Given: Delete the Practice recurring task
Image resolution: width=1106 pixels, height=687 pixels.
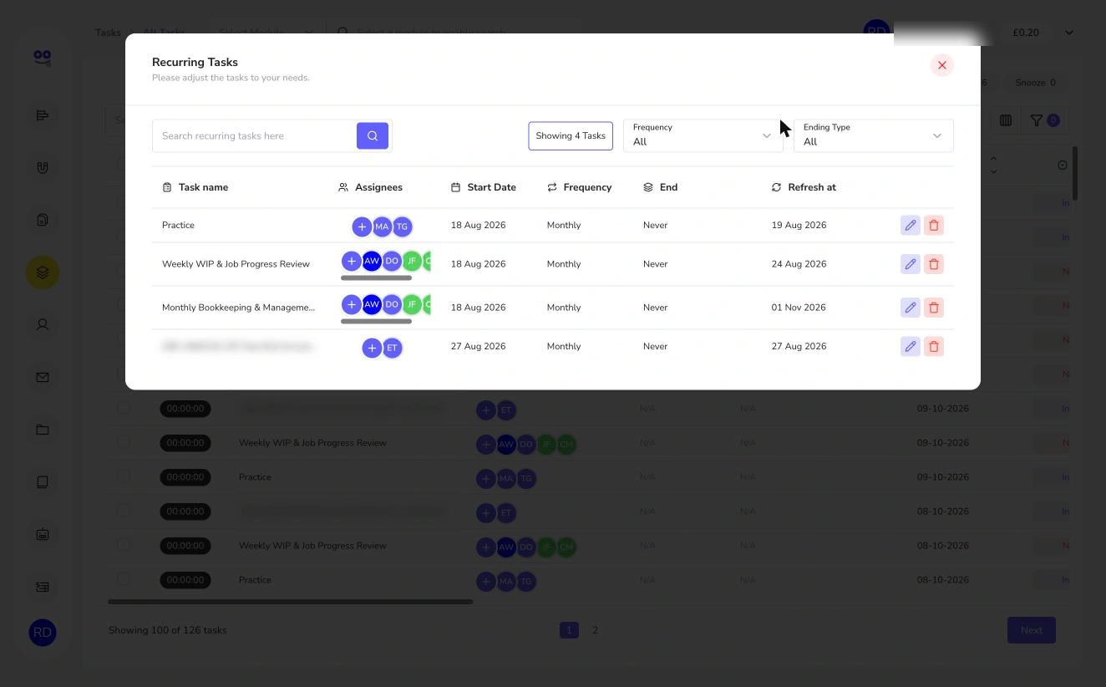Looking at the screenshot, I should click(934, 225).
